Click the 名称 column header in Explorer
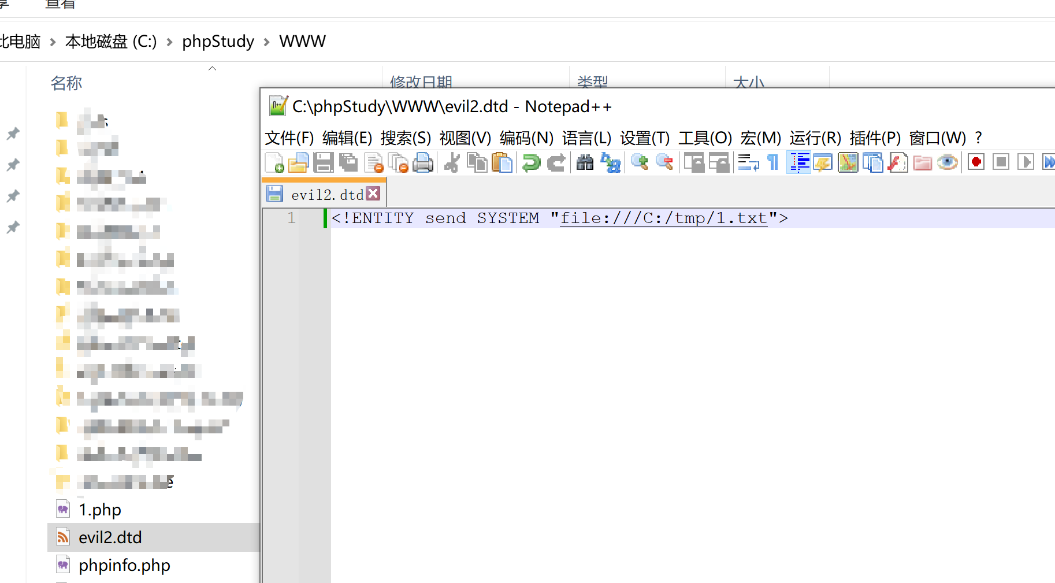 point(66,83)
